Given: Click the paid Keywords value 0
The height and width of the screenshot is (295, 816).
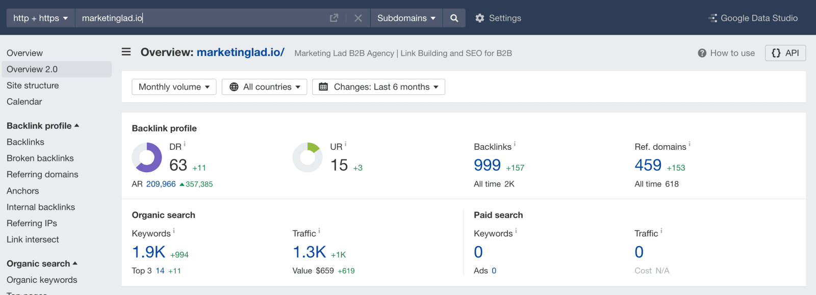Looking at the screenshot, I should [478, 252].
